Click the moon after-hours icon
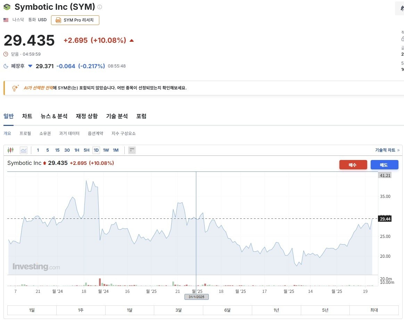This screenshot has width=404, height=320. click(x=6, y=66)
